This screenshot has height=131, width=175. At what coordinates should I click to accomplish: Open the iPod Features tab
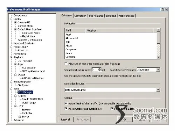[x=96, y=16]
